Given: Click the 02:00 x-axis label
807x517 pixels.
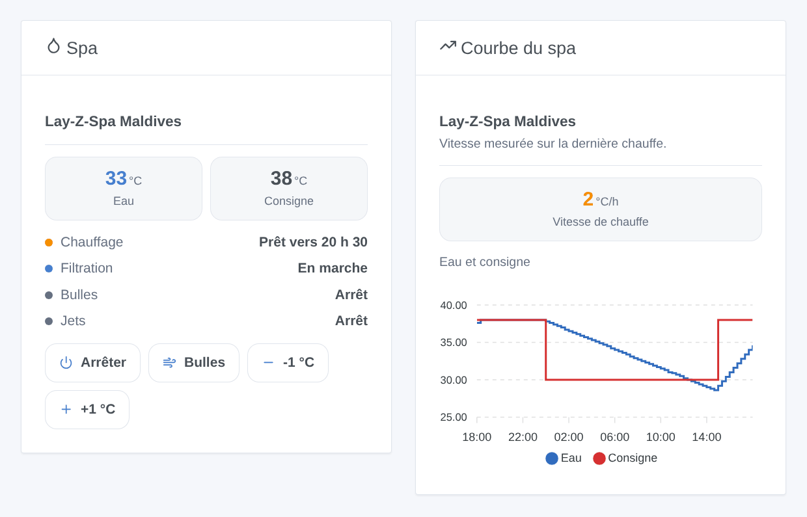Looking at the screenshot, I should coord(569,437).
